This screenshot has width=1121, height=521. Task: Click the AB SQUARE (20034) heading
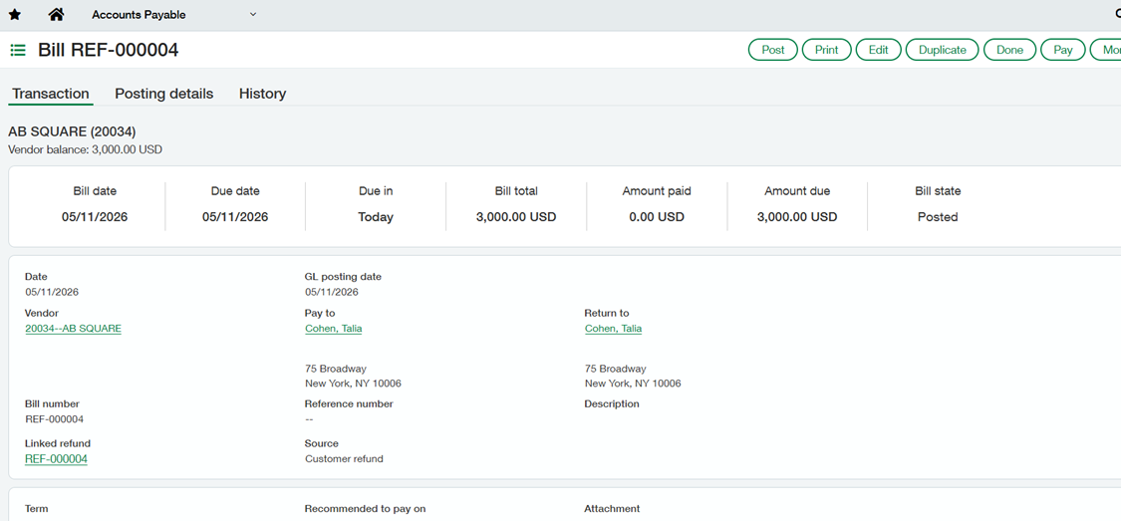[x=72, y=132]
